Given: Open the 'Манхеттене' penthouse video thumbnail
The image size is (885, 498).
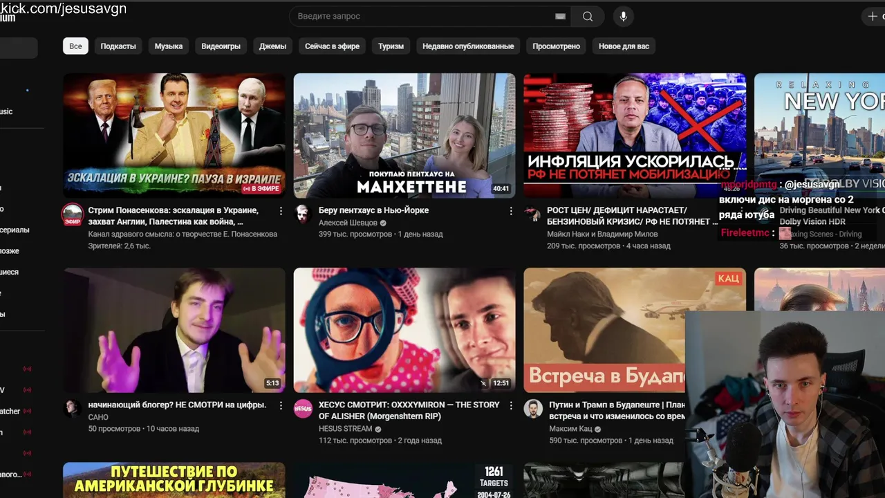Looking at the screenshot, I should 404,136.
